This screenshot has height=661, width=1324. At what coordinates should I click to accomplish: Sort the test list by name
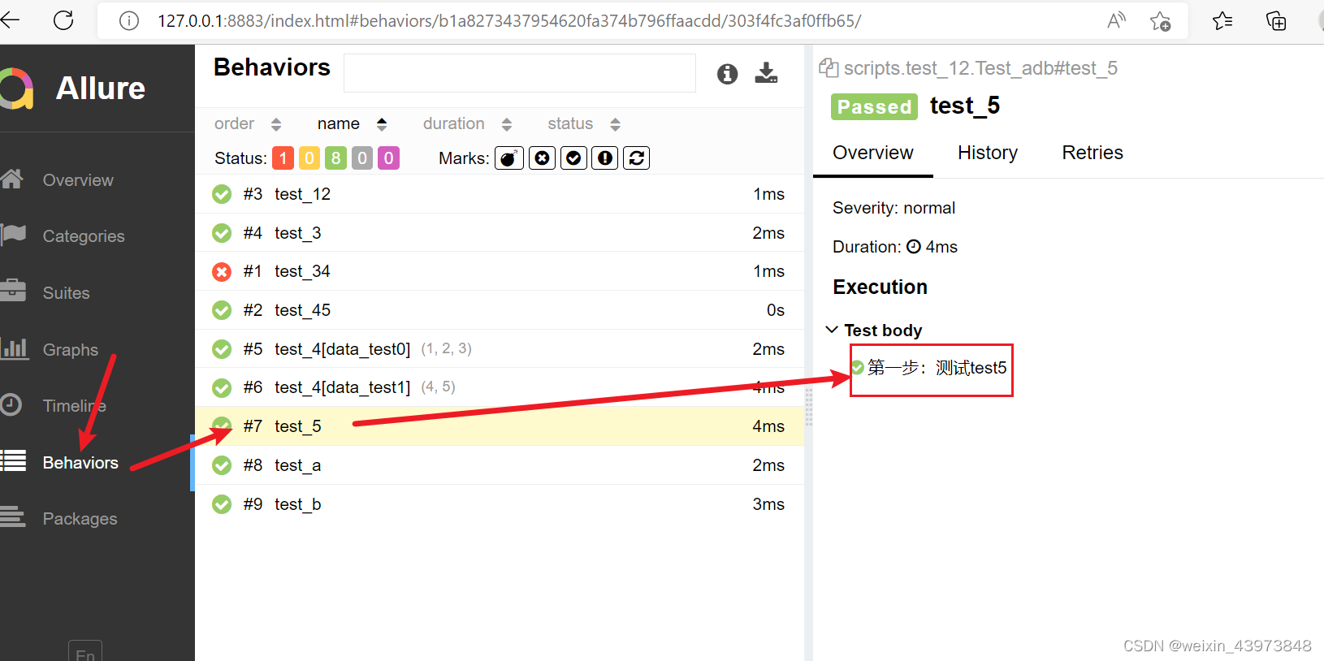coord(352,123)
